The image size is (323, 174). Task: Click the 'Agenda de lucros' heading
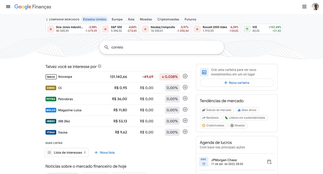click(216, 142)
